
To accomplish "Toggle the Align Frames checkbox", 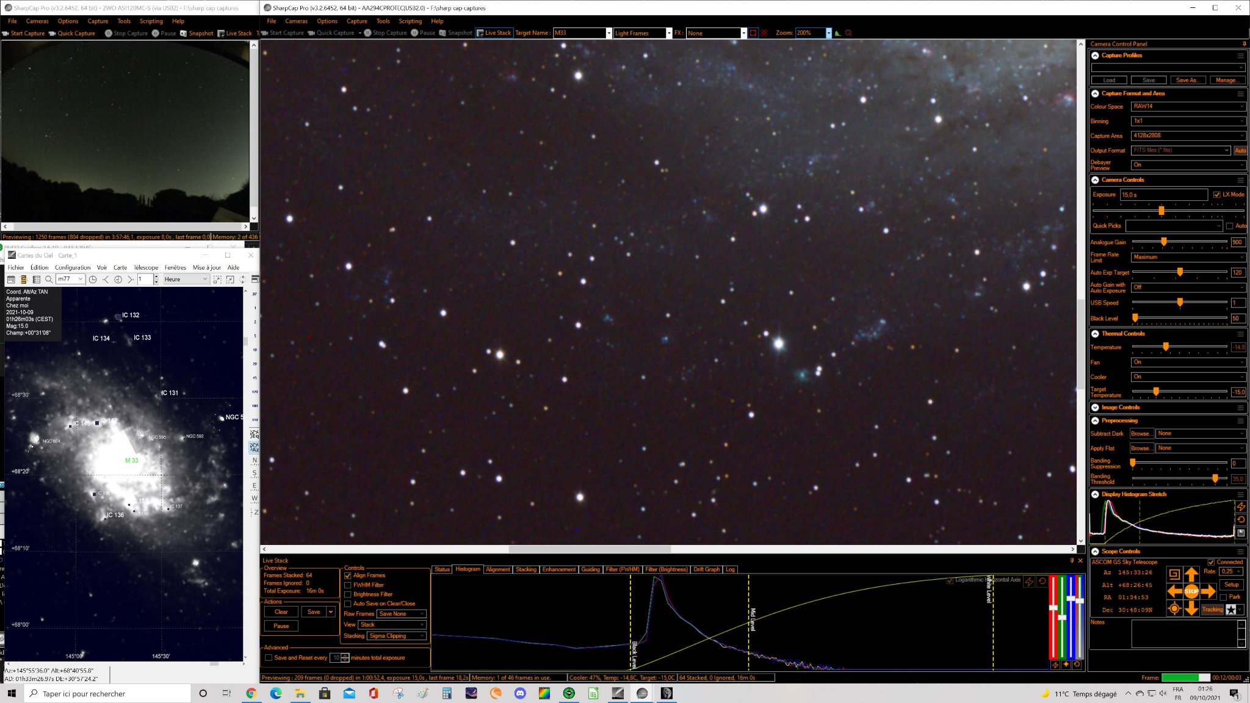I will 348,575.
